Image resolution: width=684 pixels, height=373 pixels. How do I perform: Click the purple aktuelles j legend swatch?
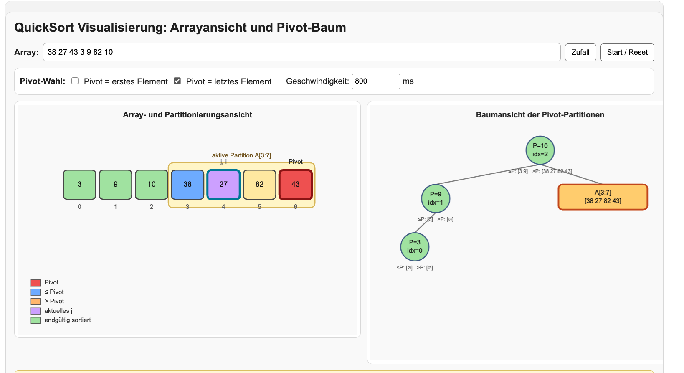point(35,311)
